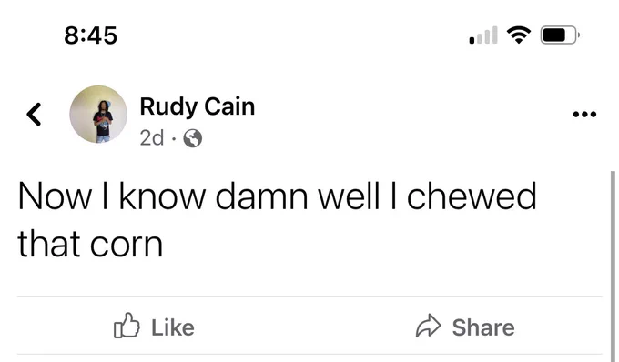Image resolution: width=619 pixels, height=362 pixels.
Task: Click the 8:45 clock in status bar
Action: click(90, 35)
